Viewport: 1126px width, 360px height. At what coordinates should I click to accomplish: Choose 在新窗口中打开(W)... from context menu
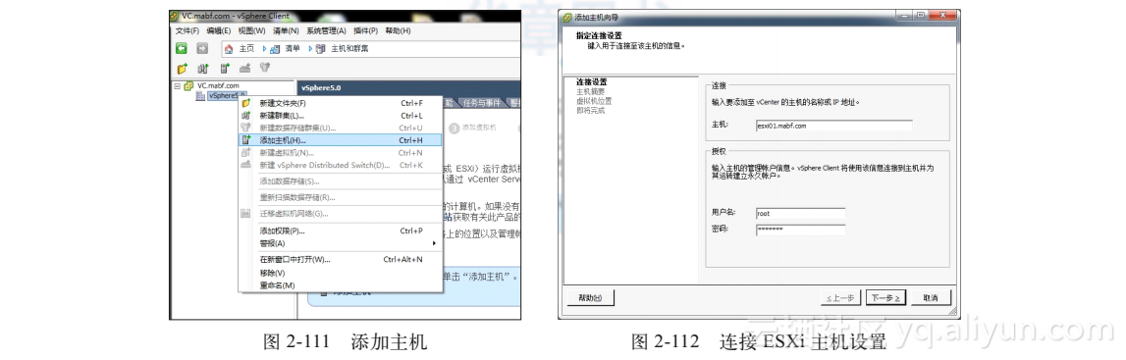(x=341, y=260)
